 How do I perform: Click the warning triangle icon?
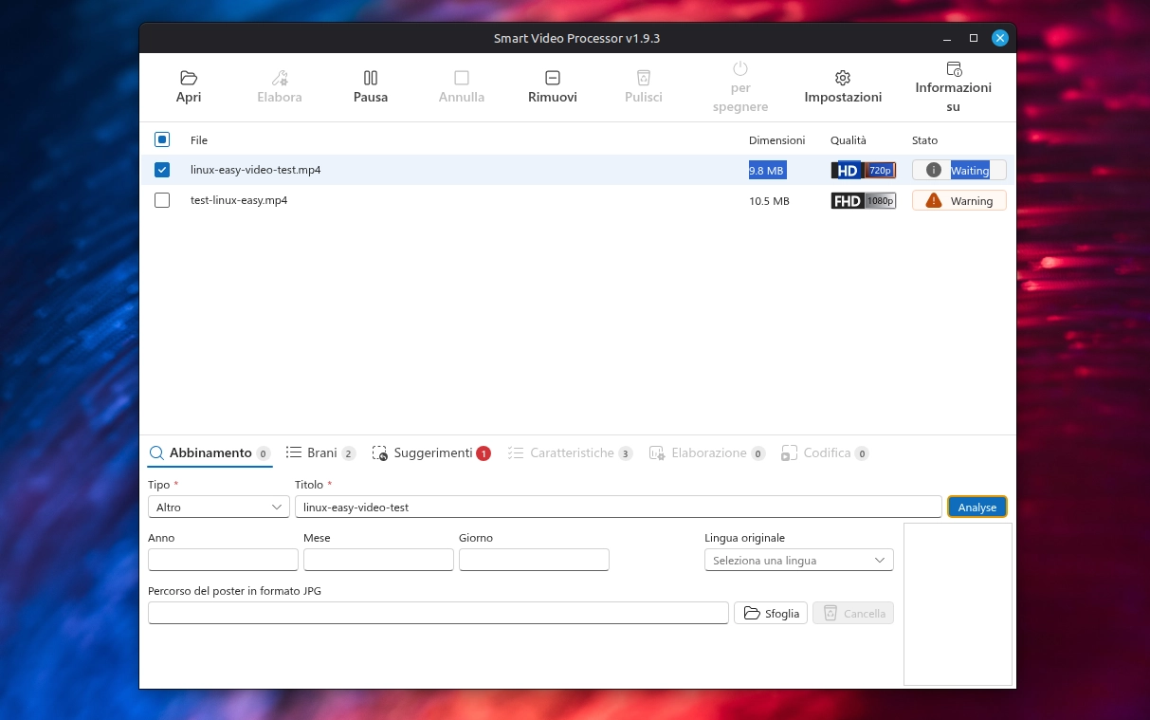click(x=934, y=200)
